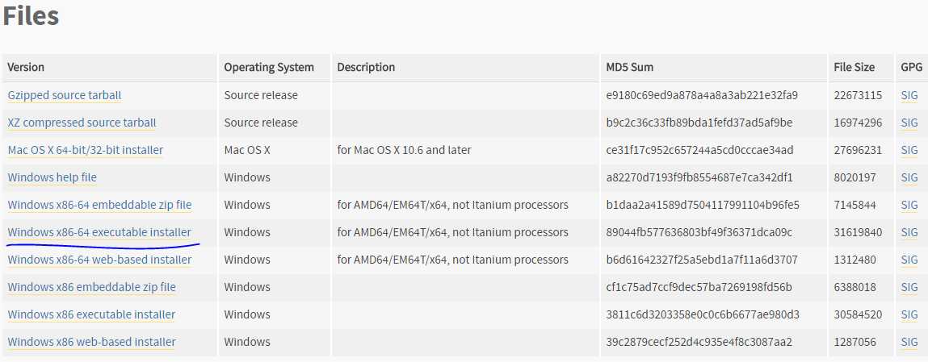Open Windows x86 embeddable zip file link
Screen dimensions: 928x362
point(92,287)
